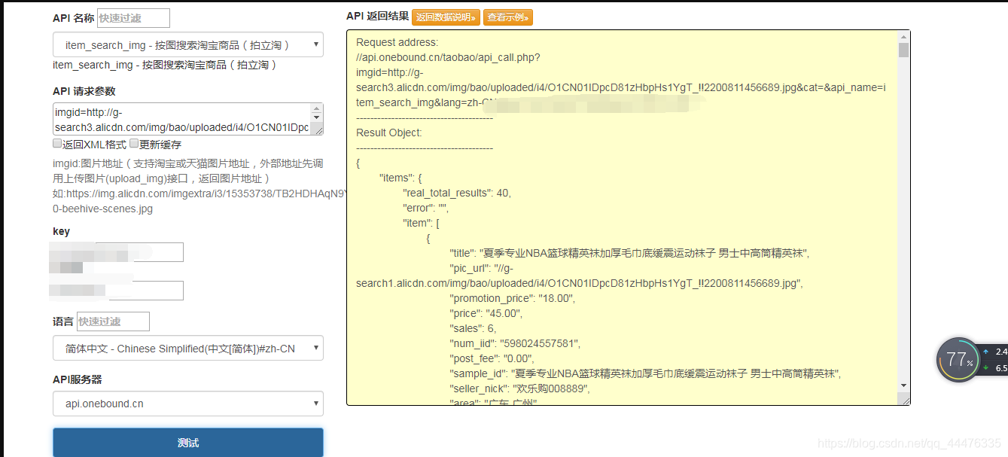The width and height of the screenshot is (1008, 457).
Task: Click the "num_iid": "598024557581" line
Action: click(x=515, y=343)
